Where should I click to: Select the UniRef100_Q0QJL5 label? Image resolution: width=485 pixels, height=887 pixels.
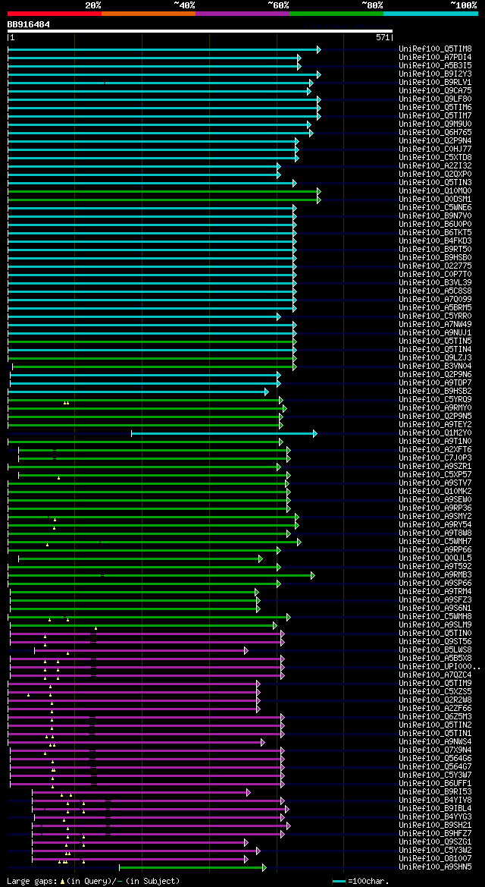click(x=435, y=558)
